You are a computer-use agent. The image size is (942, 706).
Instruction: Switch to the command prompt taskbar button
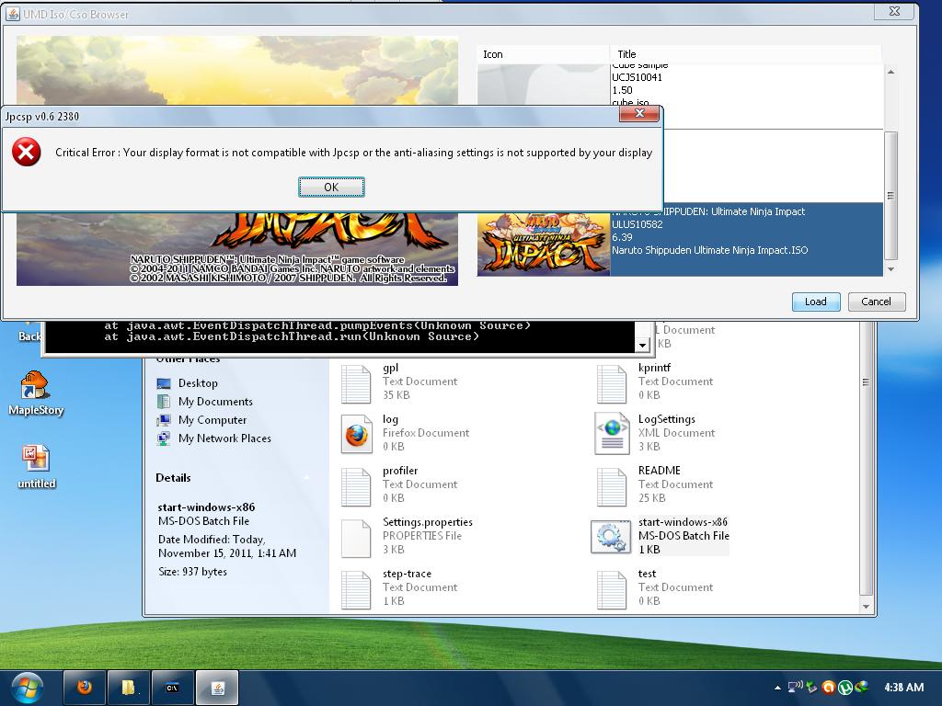172,687
